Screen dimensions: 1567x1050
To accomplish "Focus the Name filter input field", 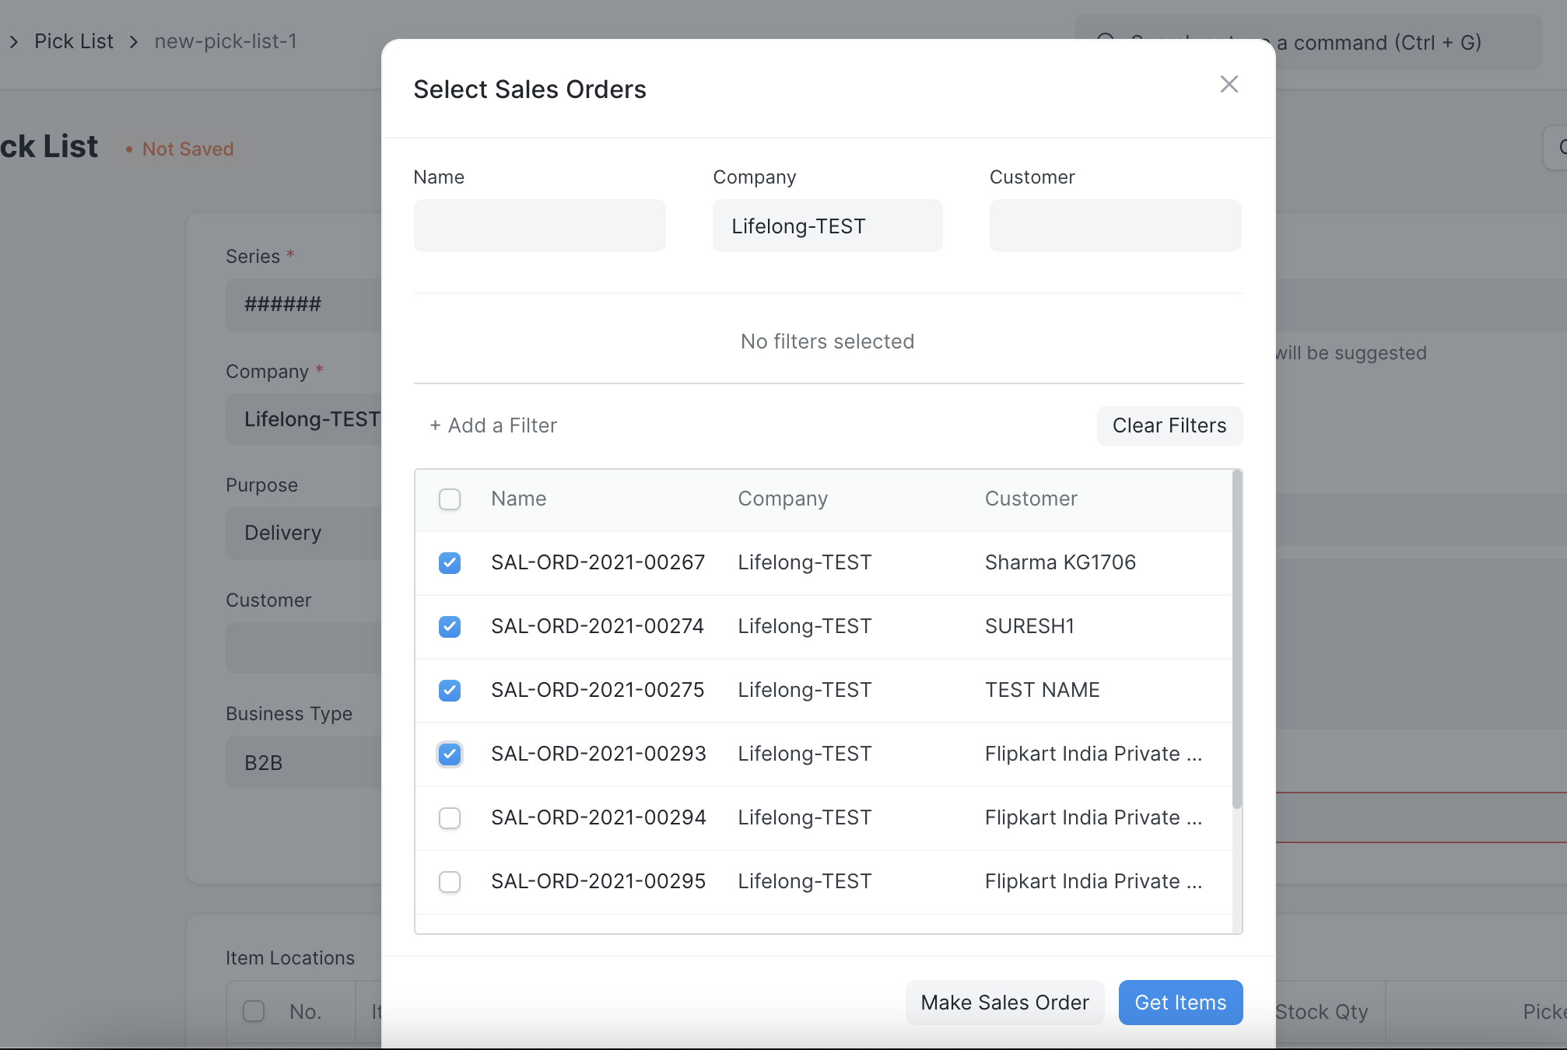I will coord(539,226).
